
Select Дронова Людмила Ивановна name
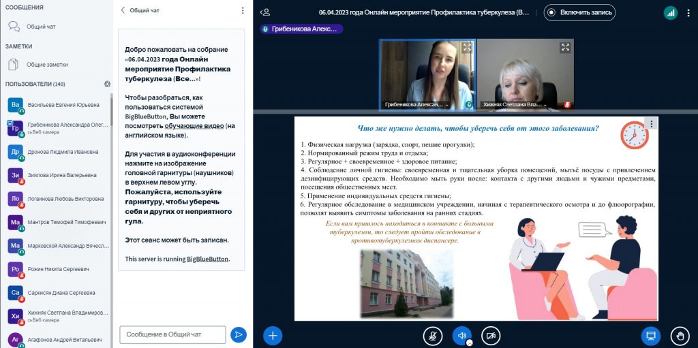(x=63, y=152)
